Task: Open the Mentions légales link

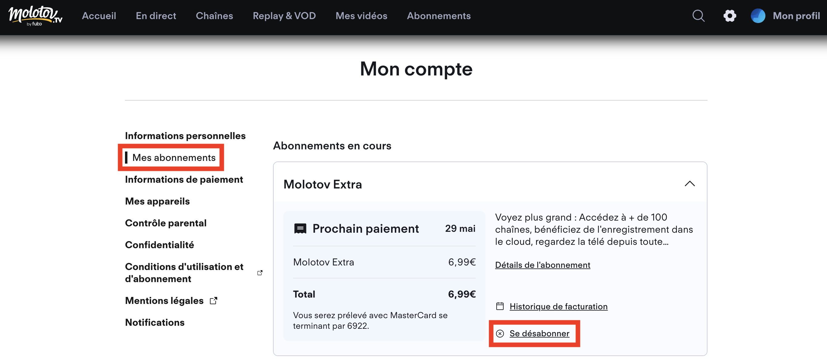Action: tap(164, 301)
